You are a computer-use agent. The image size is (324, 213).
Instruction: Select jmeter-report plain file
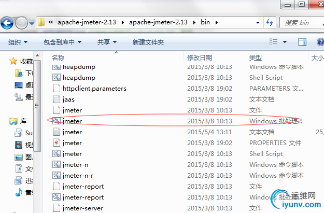(x=78, y=187)
